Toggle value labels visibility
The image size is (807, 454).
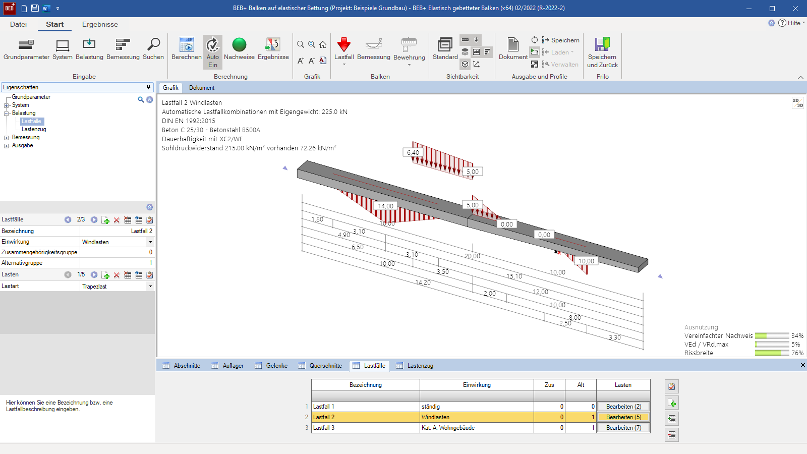476,52
